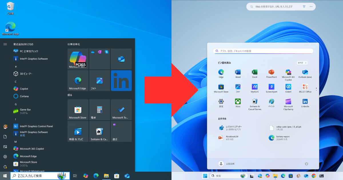Jump via the letter M header
Screen dimensions: 343x180
pos(16,142)
